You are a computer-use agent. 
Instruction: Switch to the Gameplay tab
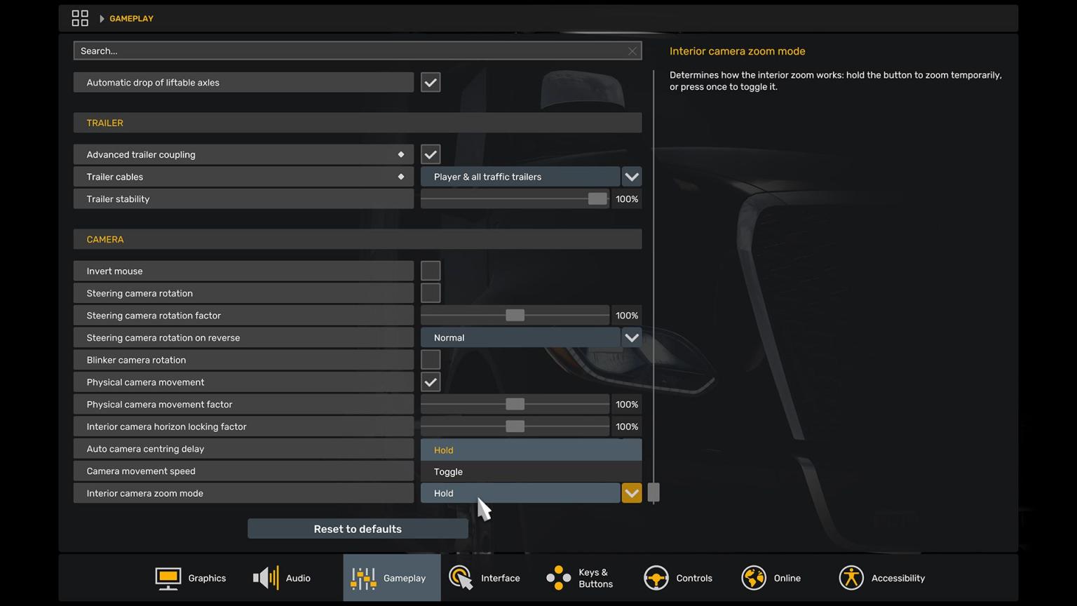[x=391, y=578]
